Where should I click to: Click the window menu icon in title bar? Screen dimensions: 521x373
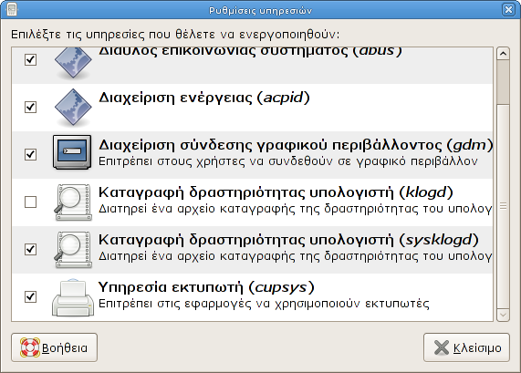coord(12,9)
